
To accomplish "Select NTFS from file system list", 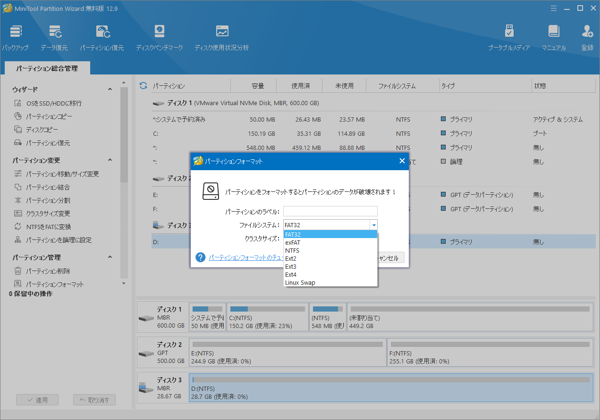I will point(330,250).
